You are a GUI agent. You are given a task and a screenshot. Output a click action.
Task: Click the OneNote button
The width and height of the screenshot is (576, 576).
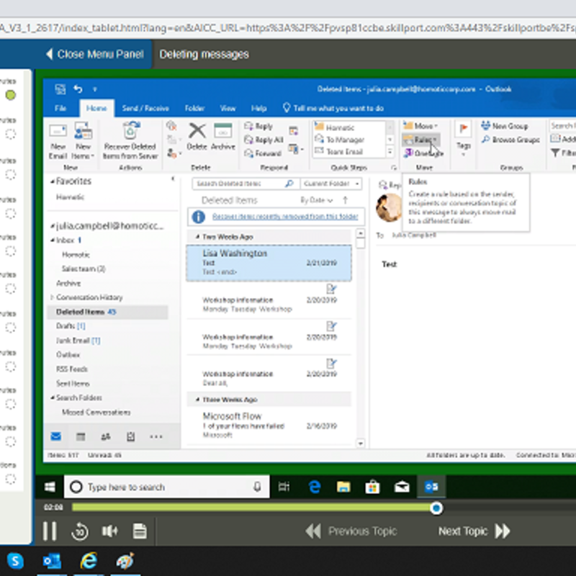point(423,153)
